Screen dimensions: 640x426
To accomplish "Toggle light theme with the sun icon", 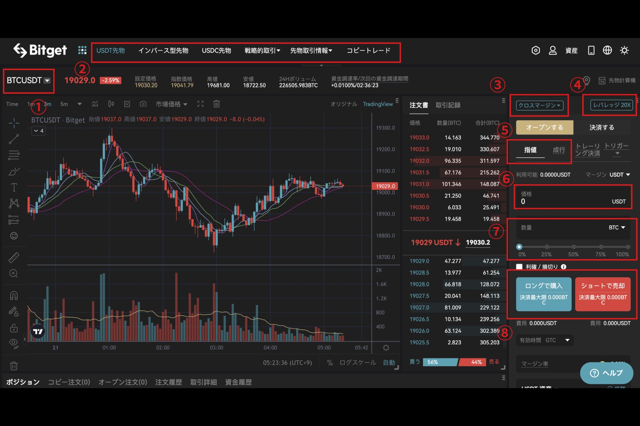I will [x=624, y=50].
